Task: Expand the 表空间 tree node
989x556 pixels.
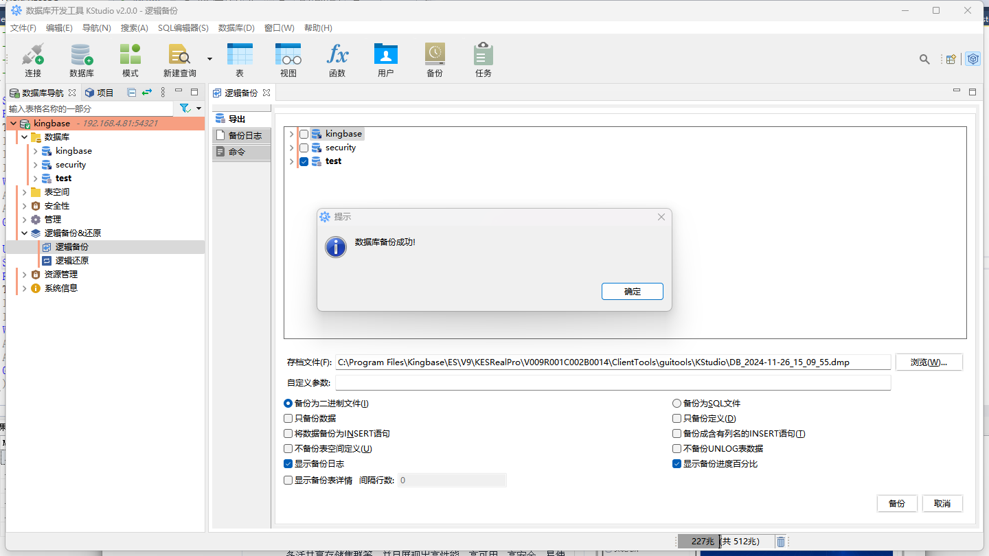Action: point(25,192)
